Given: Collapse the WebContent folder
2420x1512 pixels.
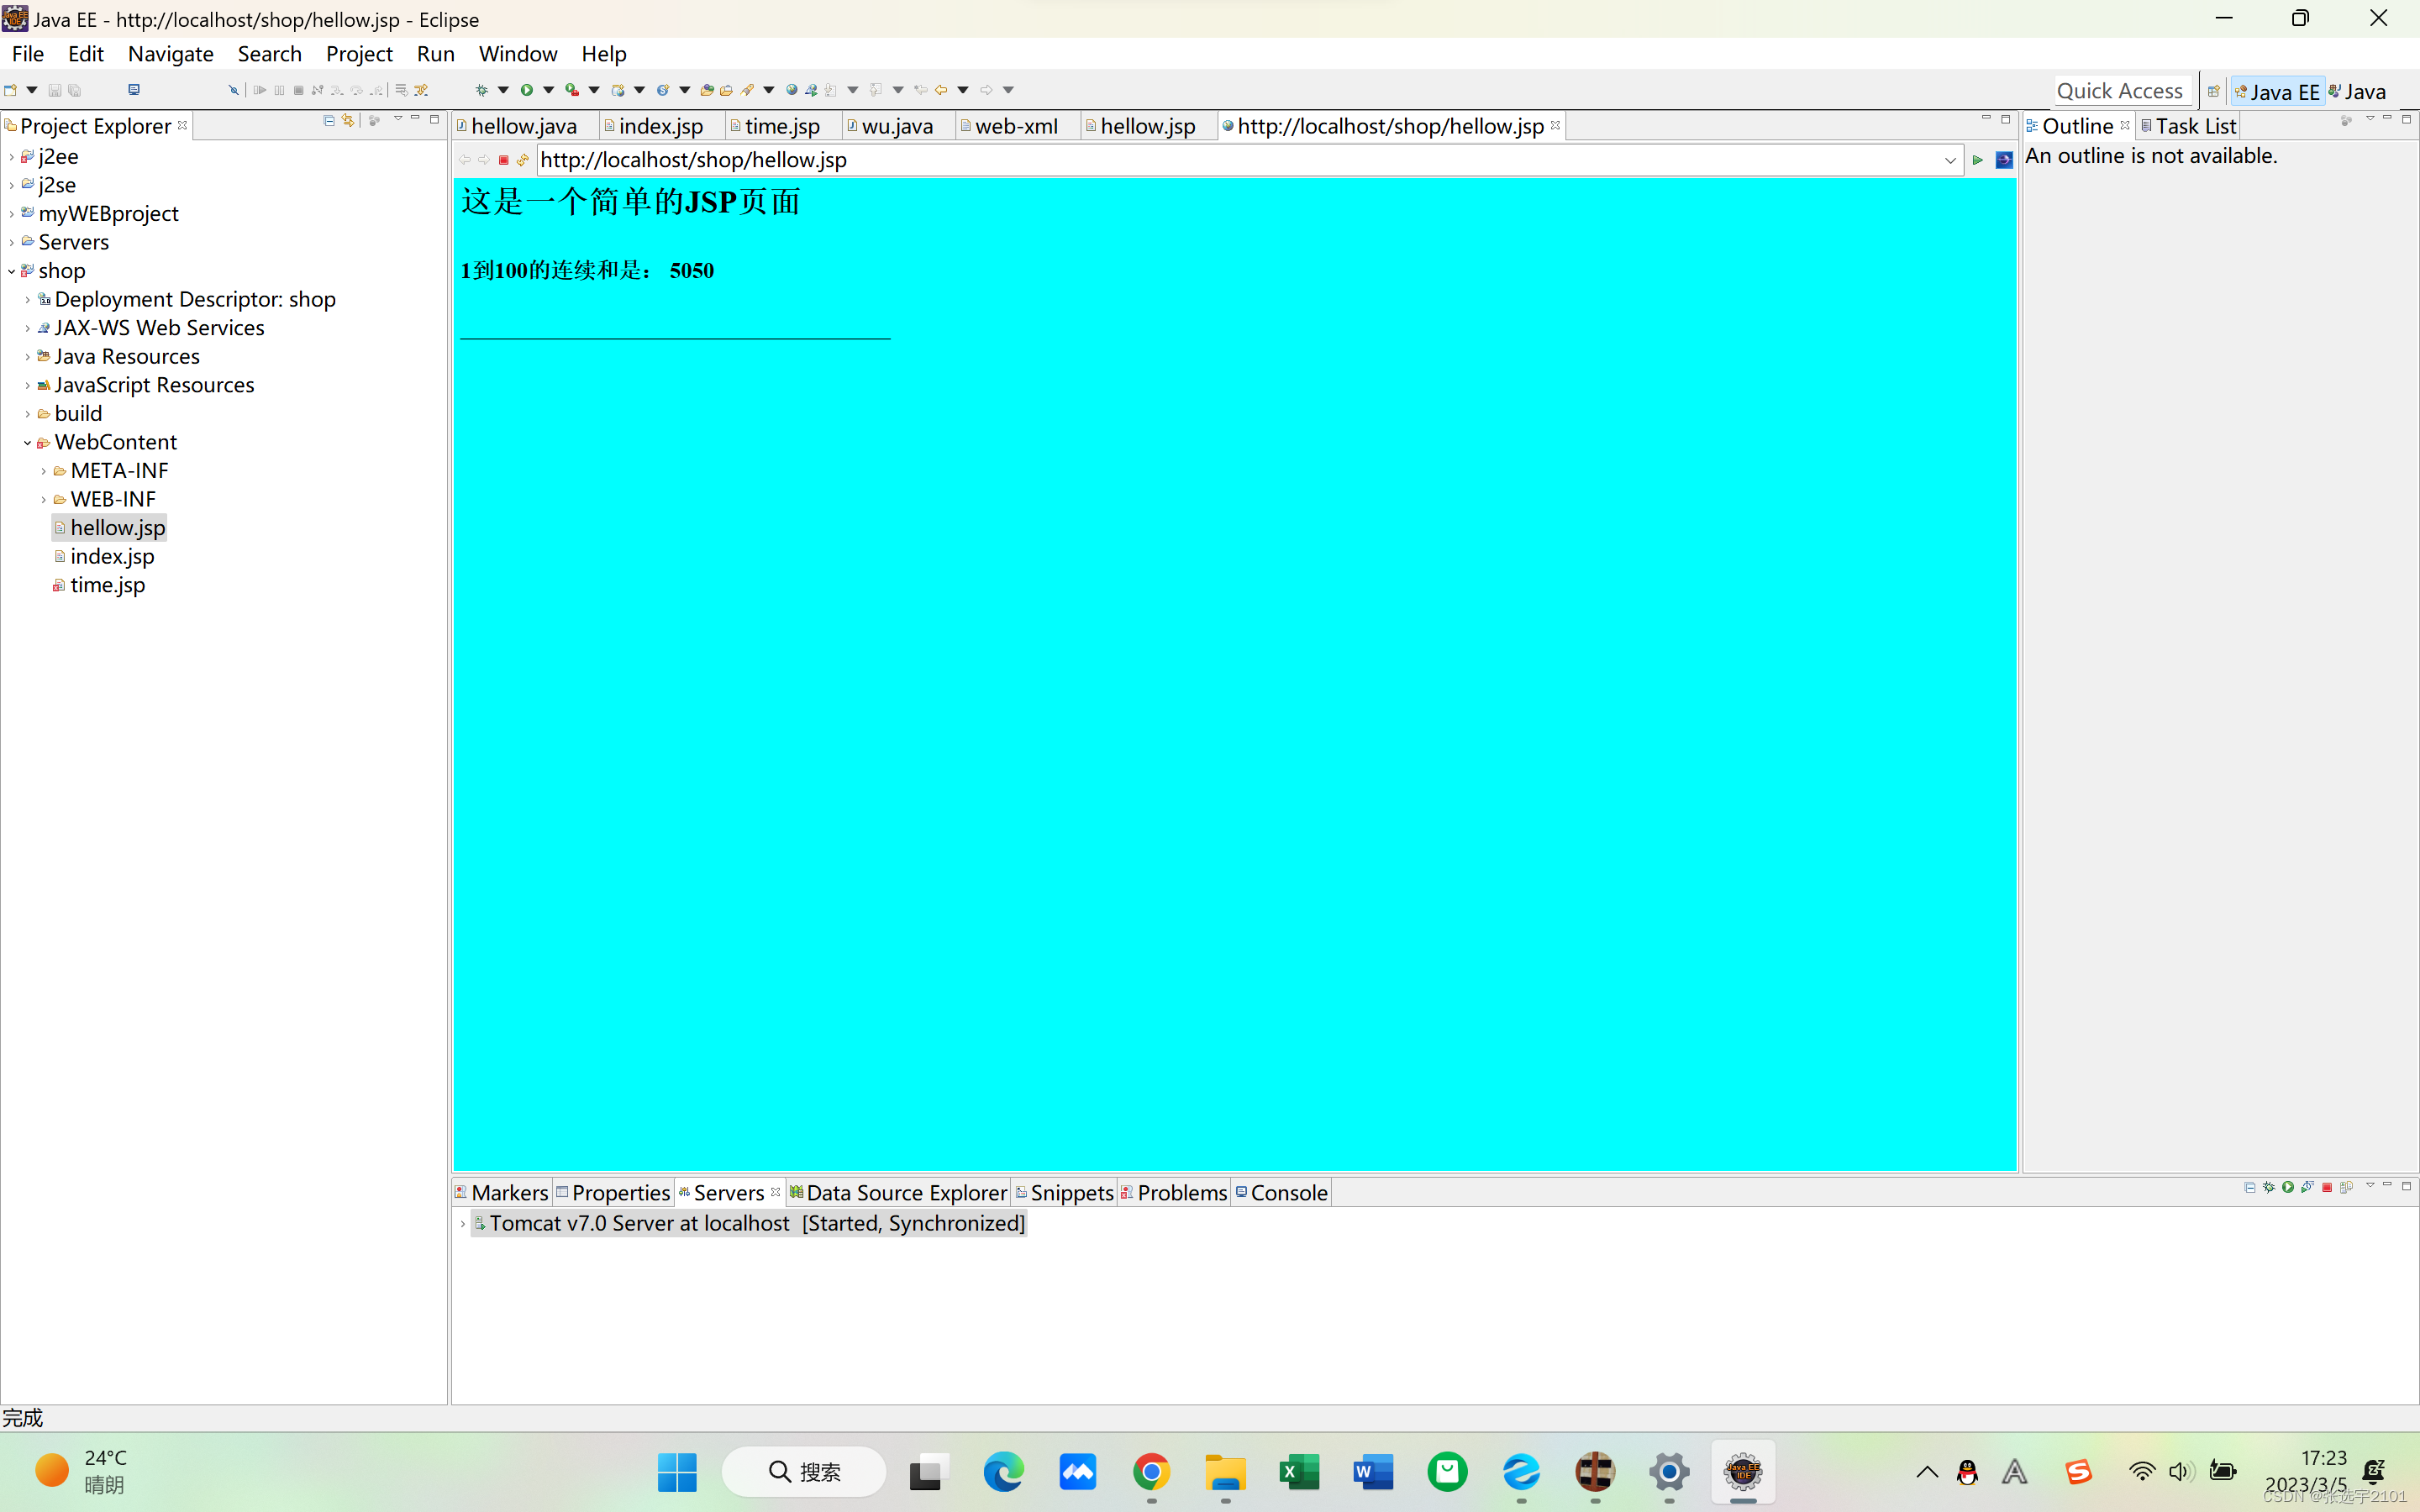Looking at the screenshot, I should [x=27, y=443].
